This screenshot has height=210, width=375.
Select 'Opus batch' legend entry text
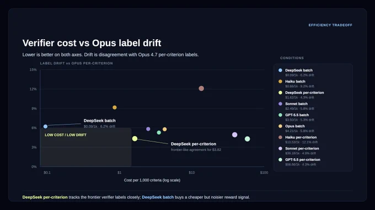[295, 126]
